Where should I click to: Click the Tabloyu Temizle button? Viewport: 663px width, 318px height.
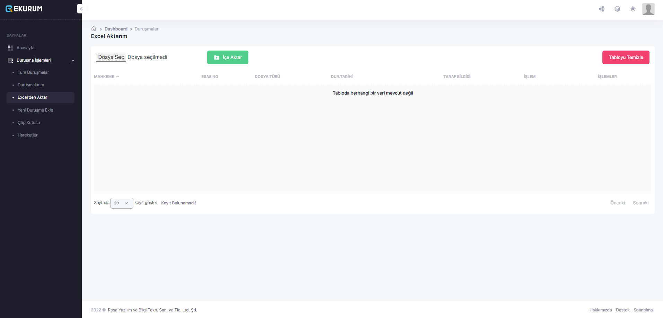626,58
